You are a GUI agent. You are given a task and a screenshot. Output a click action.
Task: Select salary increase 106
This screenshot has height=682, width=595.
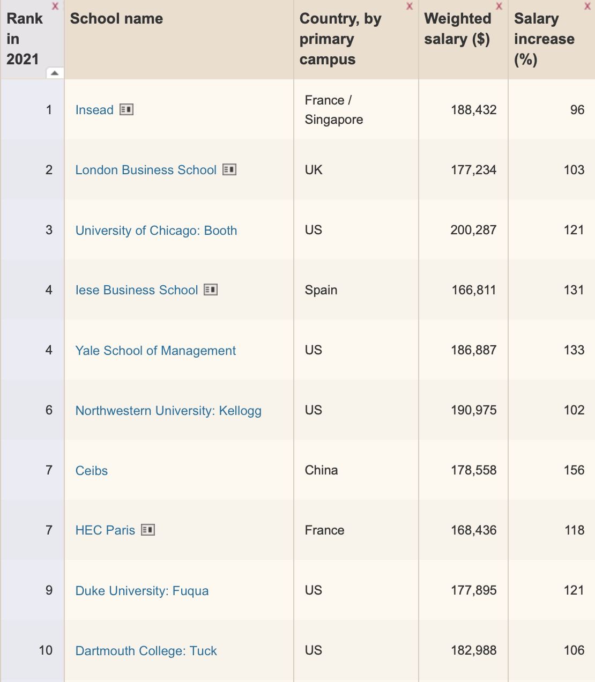click(574, 650)
